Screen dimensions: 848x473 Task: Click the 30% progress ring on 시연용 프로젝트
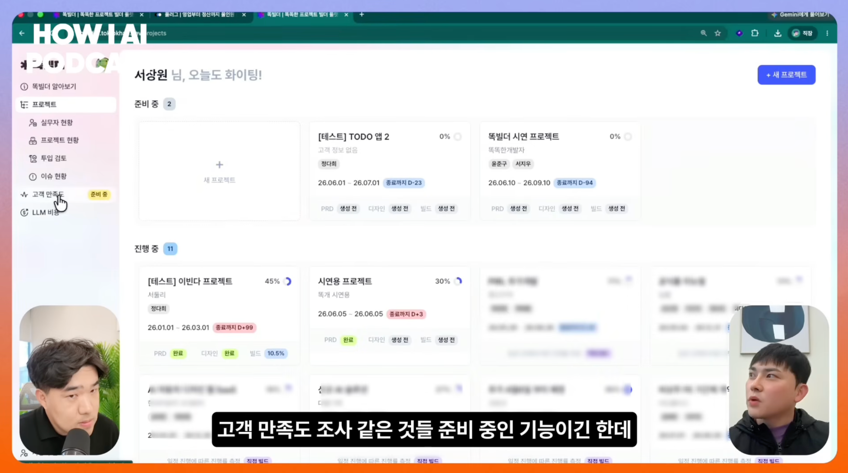click(x=458, y=281)
